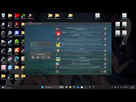Open Task View from the taskbar

click(66, 87)
